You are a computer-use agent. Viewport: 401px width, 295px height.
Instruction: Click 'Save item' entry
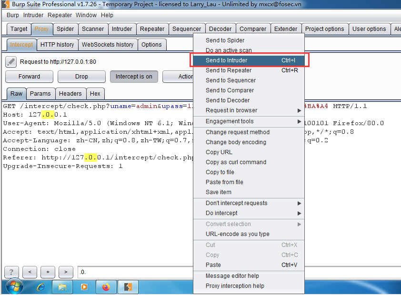point(249,192)
